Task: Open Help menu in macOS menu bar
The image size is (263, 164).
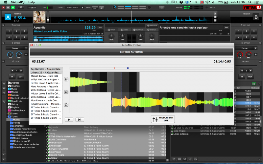Action: [31, 2]
